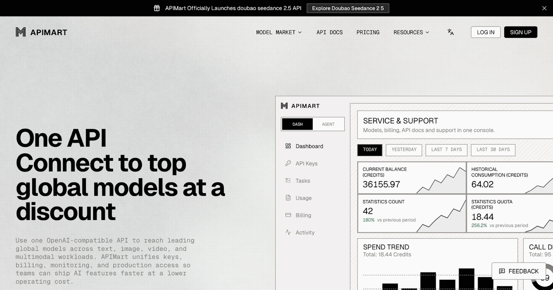The width and height of the screenshot is (553, 290).
Task: Click the chat icon on the Feedback button
Action: click(x=502, y=271)
